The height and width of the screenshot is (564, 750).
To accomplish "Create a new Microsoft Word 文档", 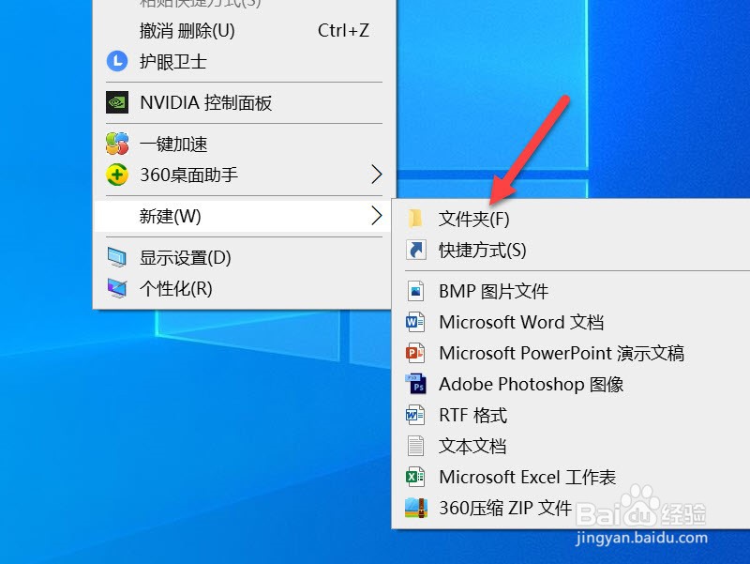I will click(572, 322).
